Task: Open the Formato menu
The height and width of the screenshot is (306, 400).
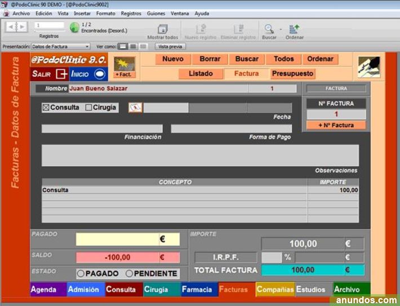Action: pos(105,14)
